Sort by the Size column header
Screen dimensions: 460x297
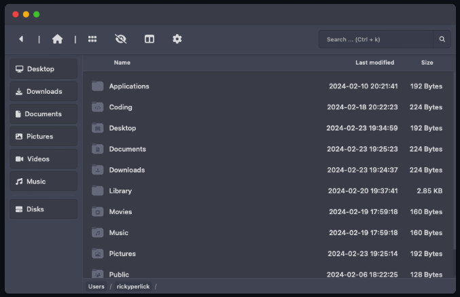(x=427, y=63)
